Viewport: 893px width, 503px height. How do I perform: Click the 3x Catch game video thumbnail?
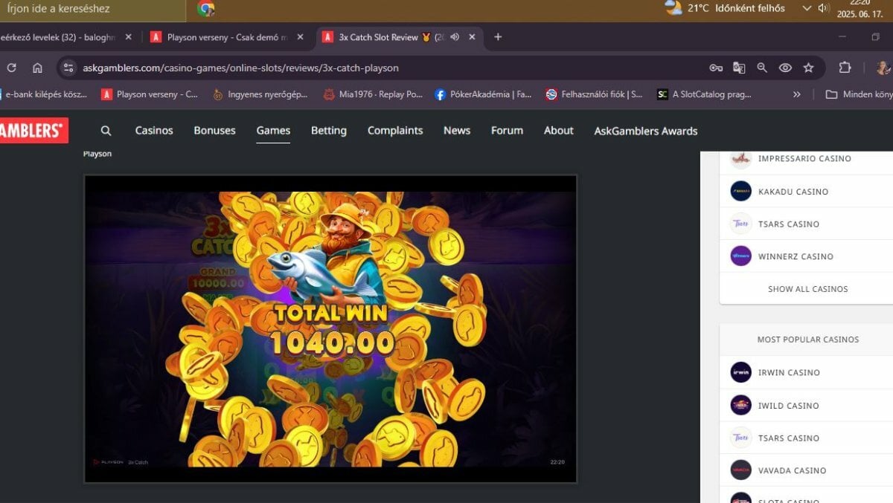(330, 329)
